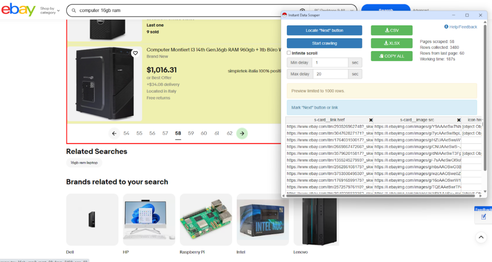Open results page 60
The width and height of the screenshot is (492, 262).
pyautogui.click(x=204, y=134)
